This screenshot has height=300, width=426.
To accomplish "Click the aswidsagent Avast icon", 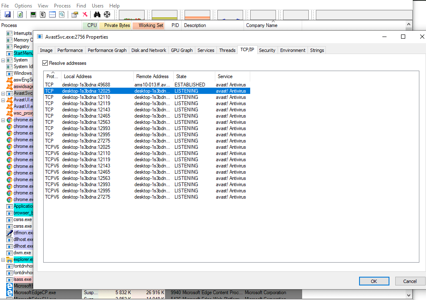I will click(x=10, y=86).
